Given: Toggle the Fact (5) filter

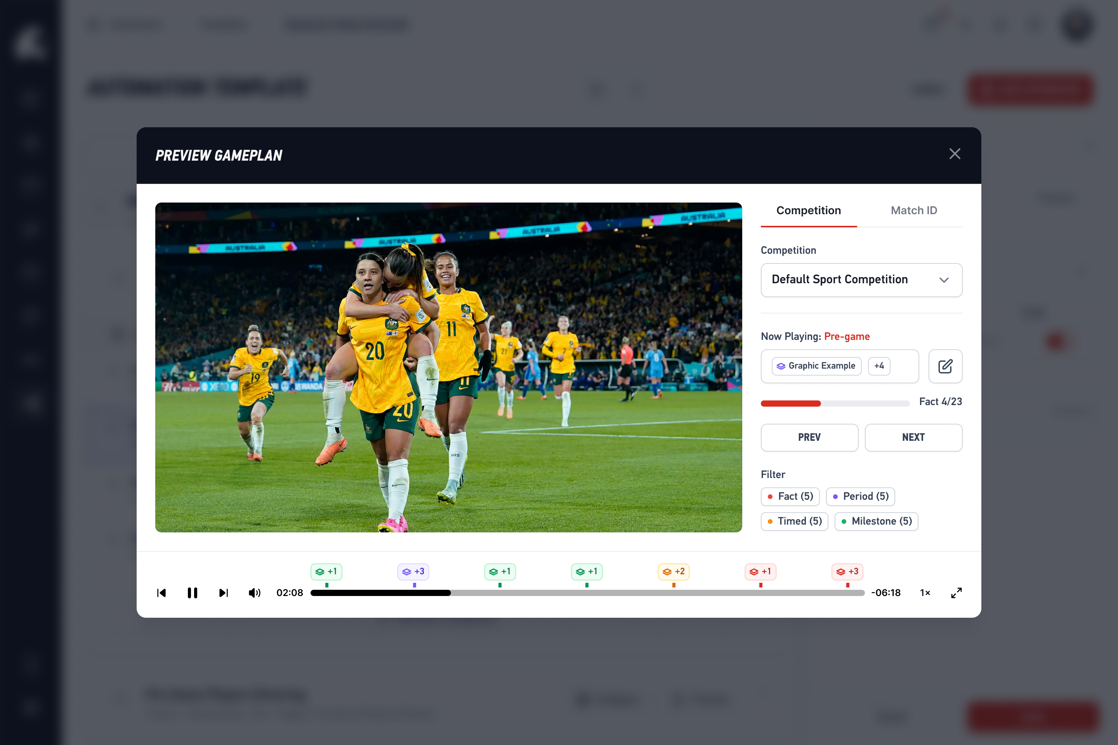Looking at the screenshot, I should point(790,497).
